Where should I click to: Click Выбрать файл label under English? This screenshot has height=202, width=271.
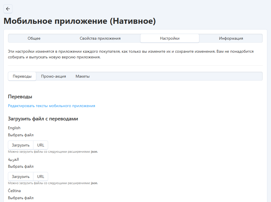(21, 135)
